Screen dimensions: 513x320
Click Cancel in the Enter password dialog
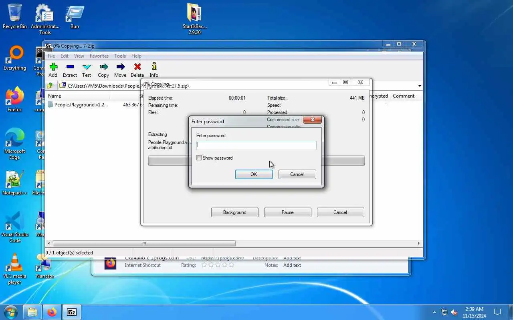point(297,174)
